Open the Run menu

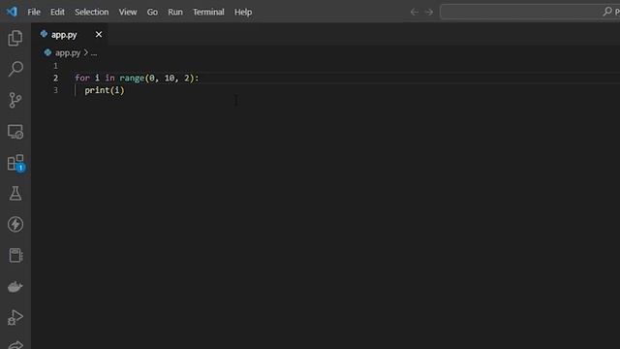(x=175, y=12)
